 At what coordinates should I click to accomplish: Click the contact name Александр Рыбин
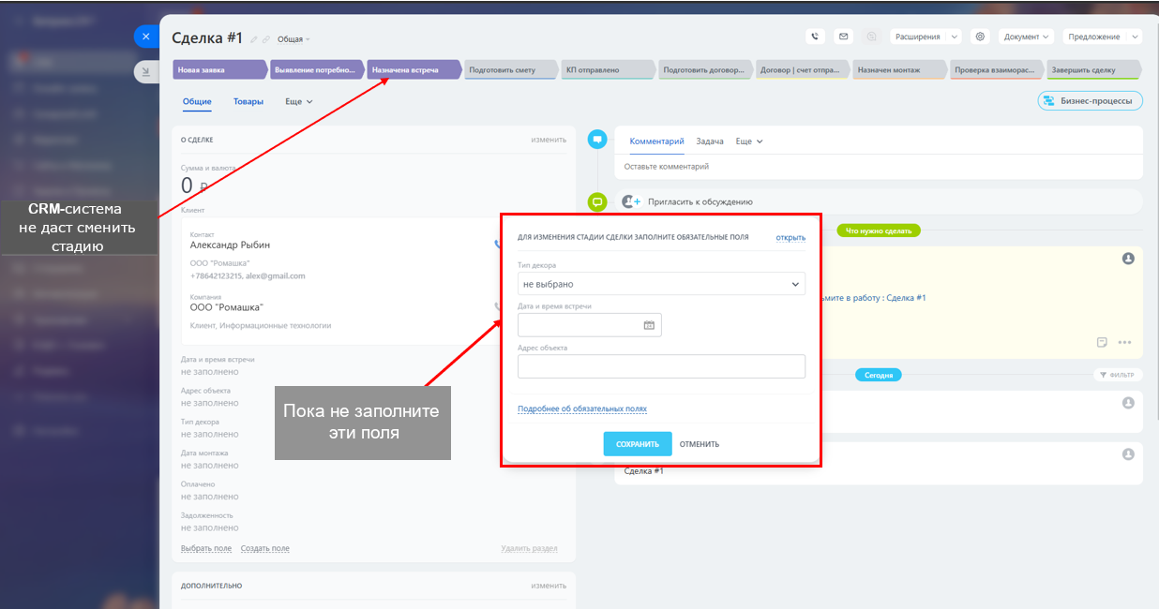point(230,245)
